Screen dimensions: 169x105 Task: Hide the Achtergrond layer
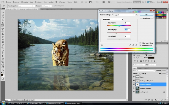click(134, 92)
